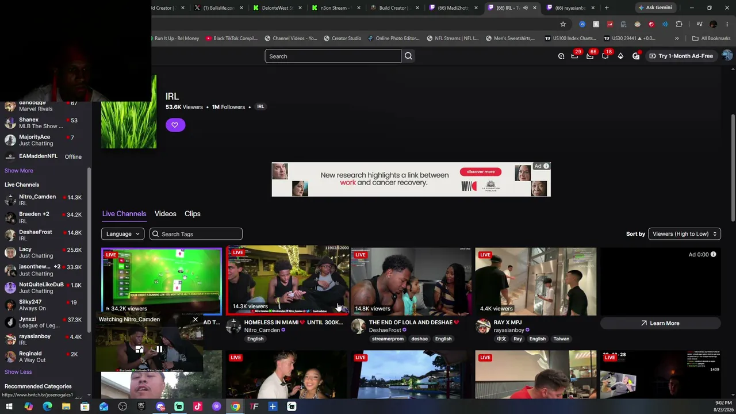The width and height of the screenshot is (736, 414).
Task: Switch to Google Chrome in the taskbar
Action: point(235,407)
